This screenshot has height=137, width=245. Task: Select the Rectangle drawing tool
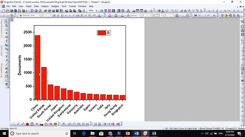[x=7, y=68]
